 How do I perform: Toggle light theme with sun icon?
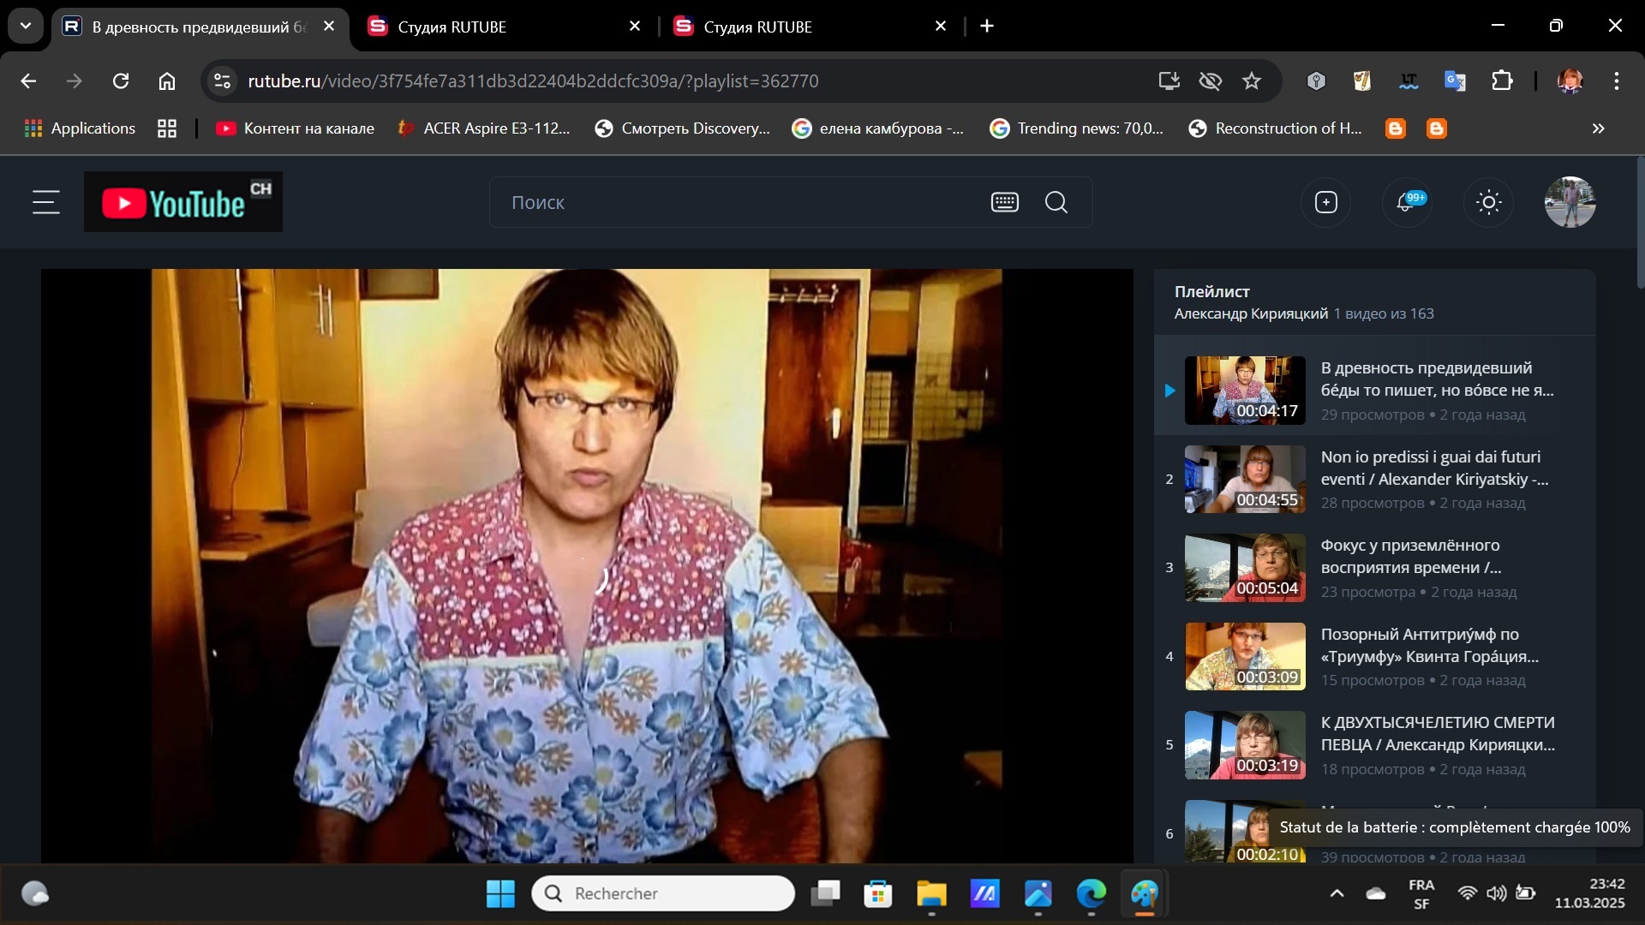tap(1488, 202)
